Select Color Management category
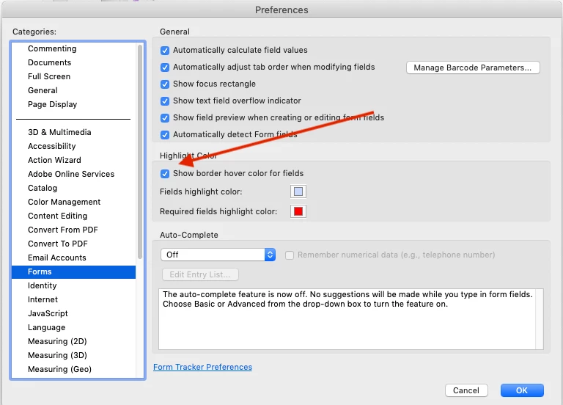Viewport: 563px width, 405px height. [x=73, y=202]
